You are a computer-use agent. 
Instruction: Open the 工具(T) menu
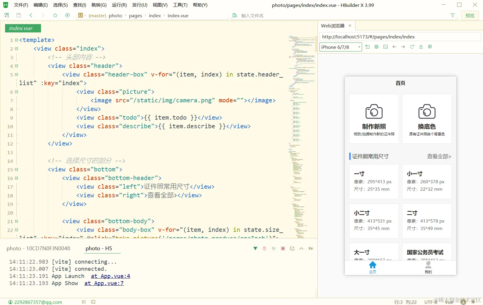(180, 5)
